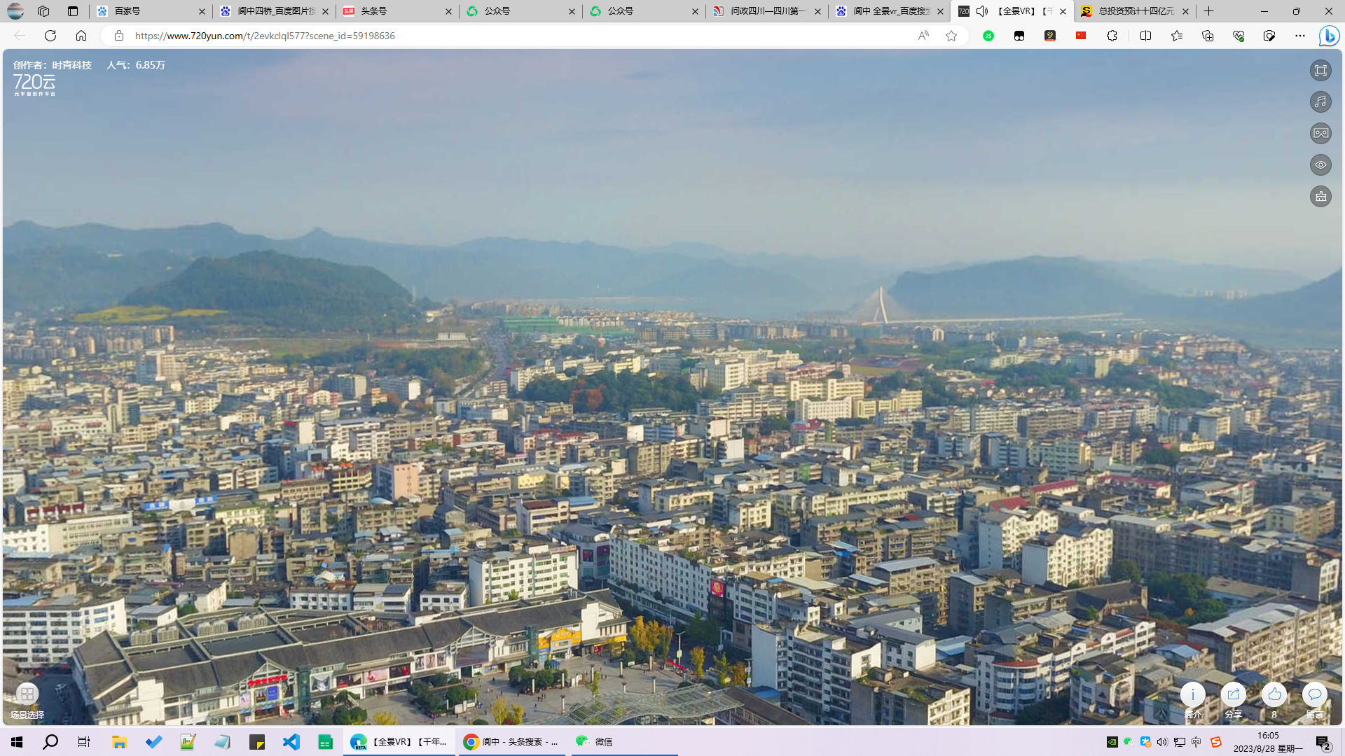1345x756 pixels.
Task: Open Read Aloud in address bar
Action: pyautogui.click(x=923, y=36)
